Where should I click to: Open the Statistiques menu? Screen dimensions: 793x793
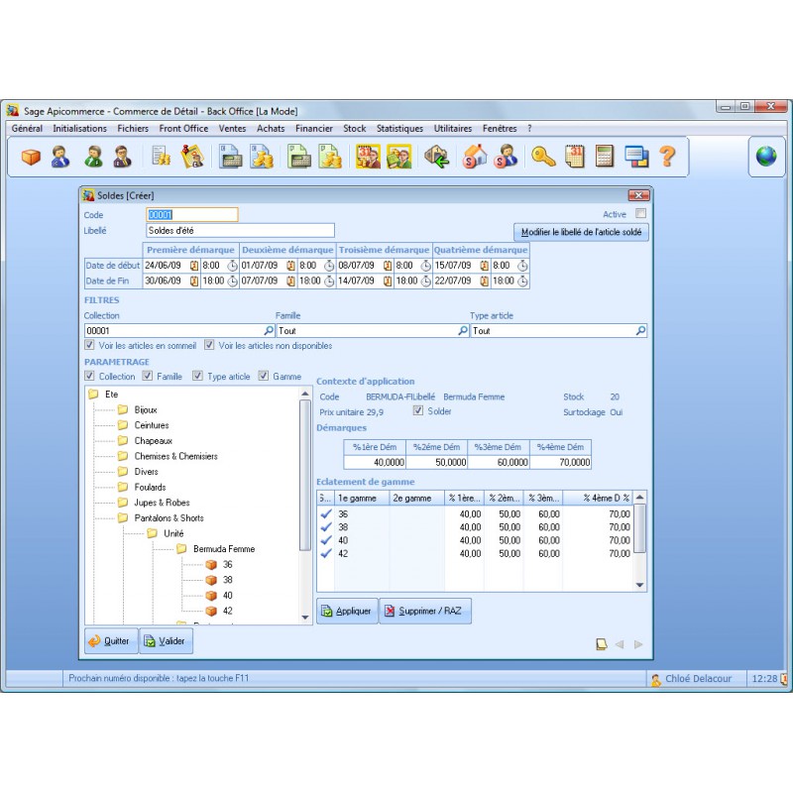click(x=399, y=129)
